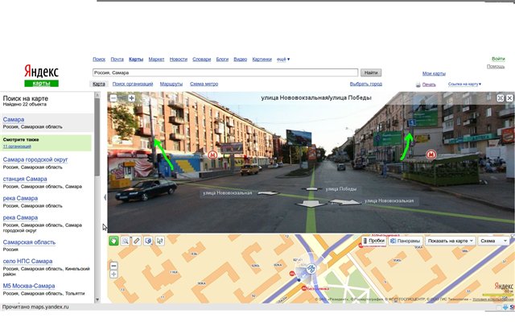Click the results list scrollbar thumb

(97, 137)
